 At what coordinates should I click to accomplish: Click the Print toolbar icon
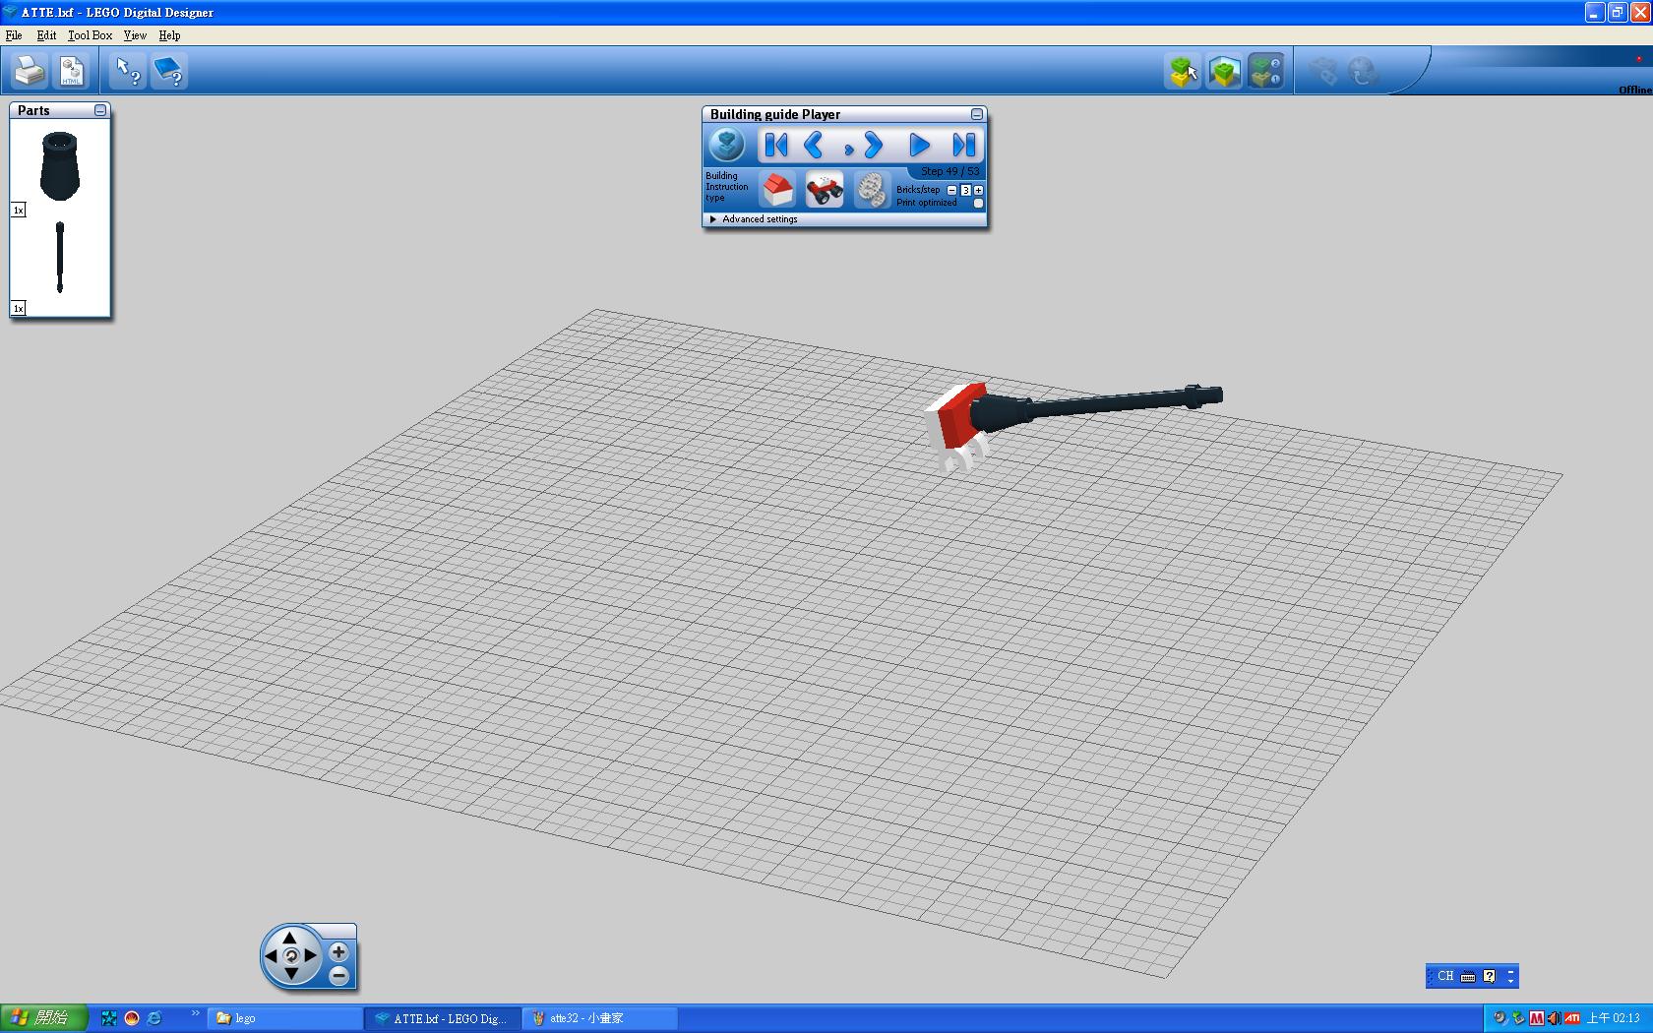tap(30, 71)
